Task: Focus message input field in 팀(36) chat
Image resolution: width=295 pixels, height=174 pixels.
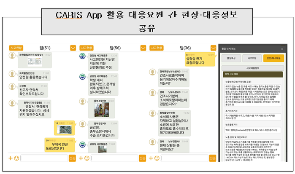Action: point(184,158)
